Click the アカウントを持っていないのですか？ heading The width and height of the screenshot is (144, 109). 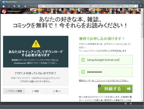coord(35,73)
